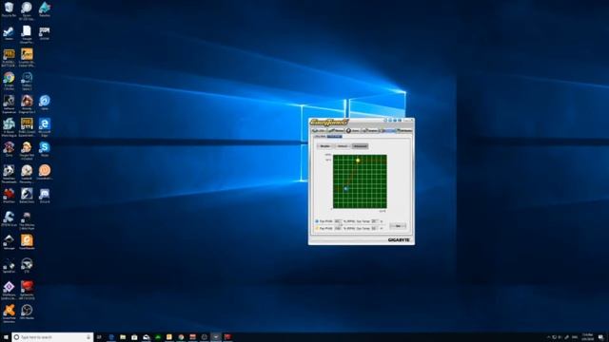609x342 pixels.
Task: Select the blue point on fan curve graph
Action: [x=345, y=189]
